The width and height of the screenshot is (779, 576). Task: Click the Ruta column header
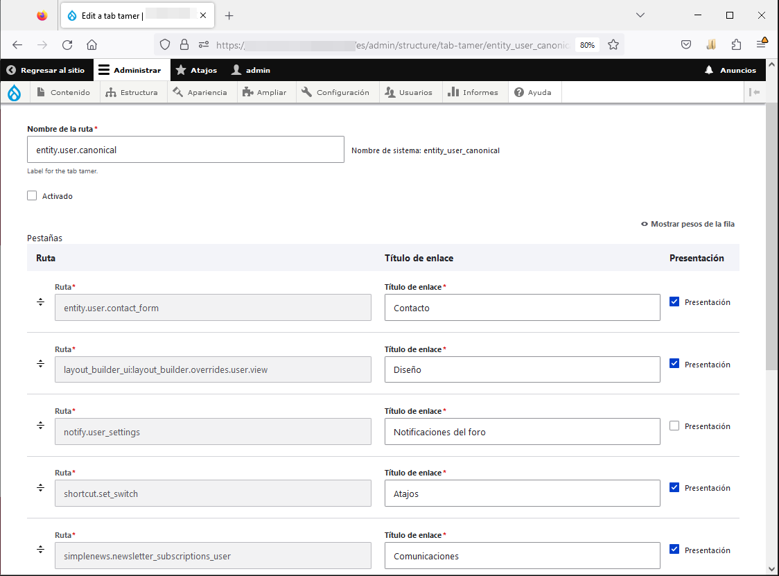pyautogui.click(x=46, y=258)
